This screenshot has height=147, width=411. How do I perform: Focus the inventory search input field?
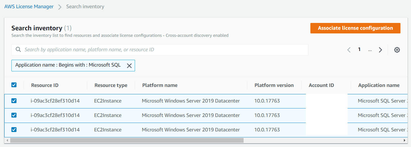(x=165, y=50)
